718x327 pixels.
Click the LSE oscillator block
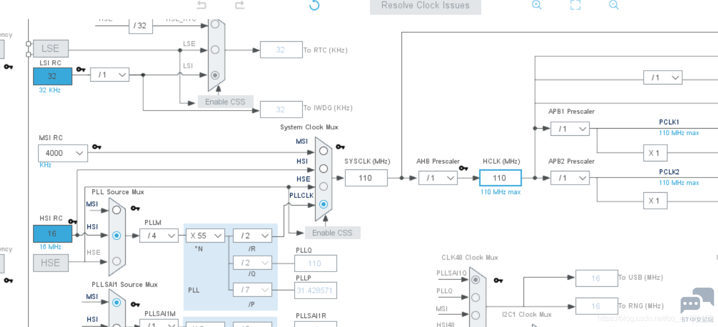tap(50, 48)
